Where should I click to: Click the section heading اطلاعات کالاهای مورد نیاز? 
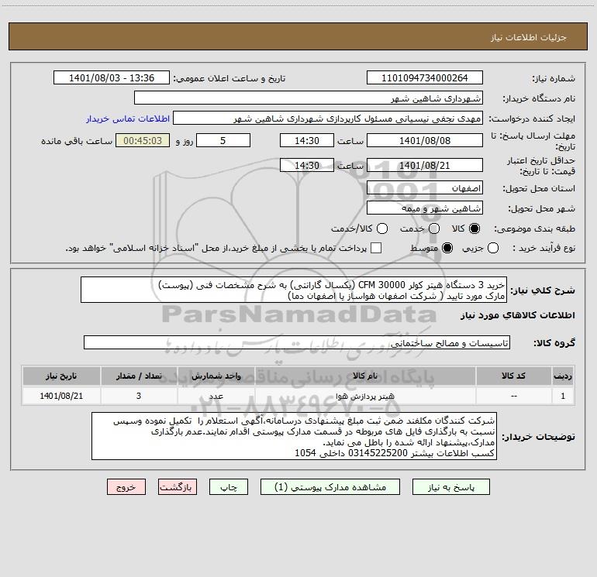pos(517,315)
